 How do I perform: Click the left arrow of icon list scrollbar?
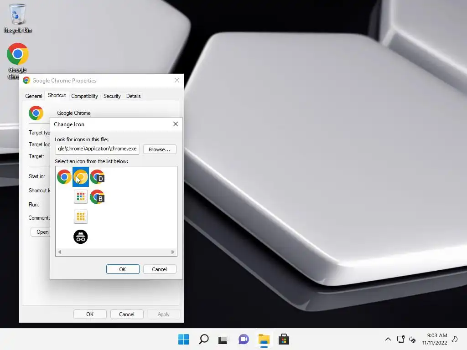point(60,252)
